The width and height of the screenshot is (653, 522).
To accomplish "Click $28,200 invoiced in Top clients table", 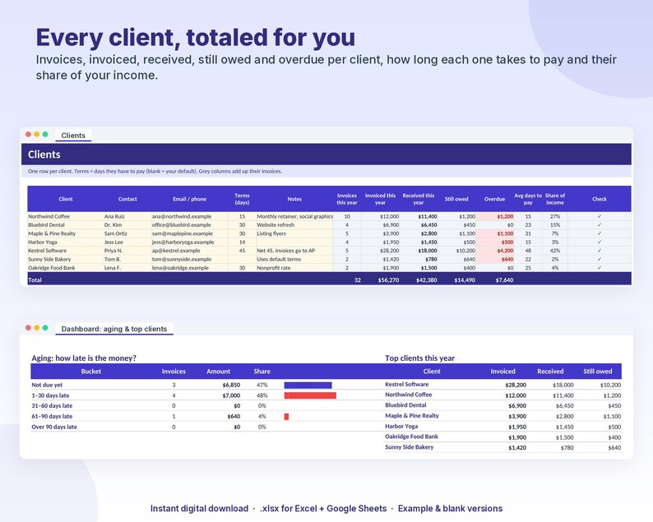I will point(516,385).
